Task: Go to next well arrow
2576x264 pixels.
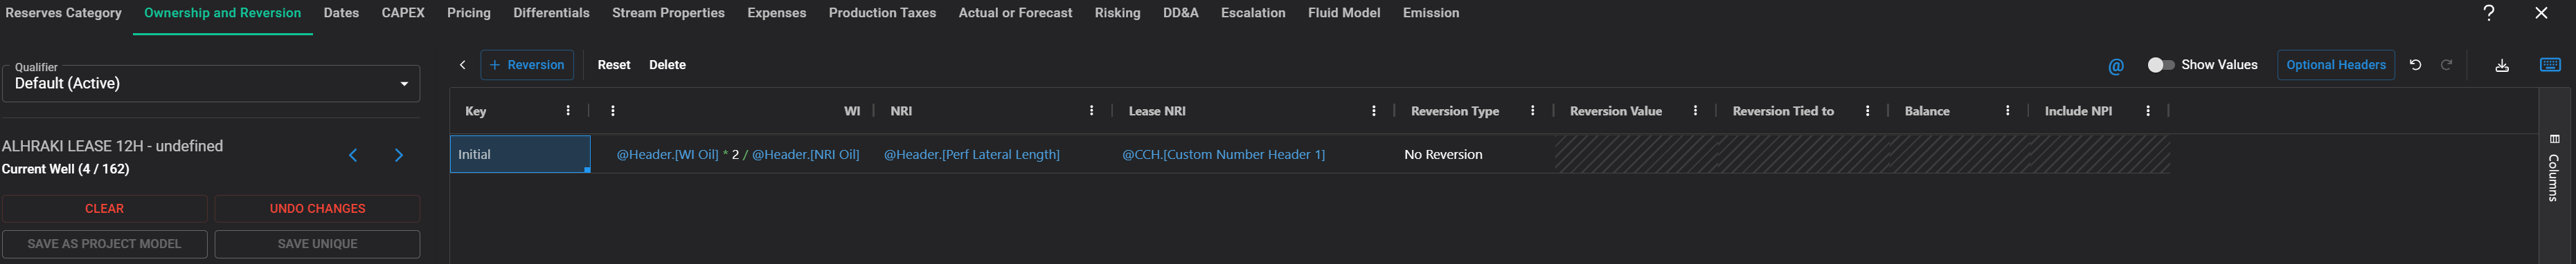Action: tap(399, 155)
